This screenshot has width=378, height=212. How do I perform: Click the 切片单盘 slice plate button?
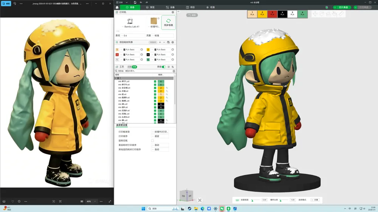[x=343, y=7]
